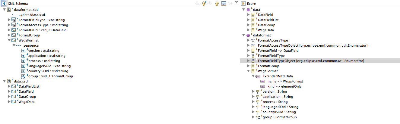Image resolution: width=400 pixels, height=124 pixels.
Task: Select DataFieldList in Ecore data package
Action: [x=268, y=20]
